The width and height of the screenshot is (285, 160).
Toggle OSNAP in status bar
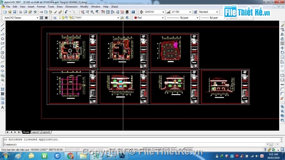tap(147, 150)
